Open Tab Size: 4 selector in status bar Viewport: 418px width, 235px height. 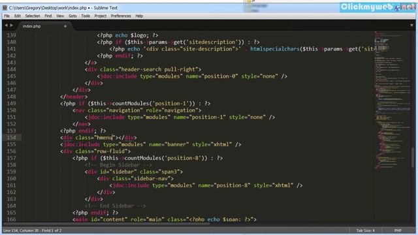(x=365, y=230)
